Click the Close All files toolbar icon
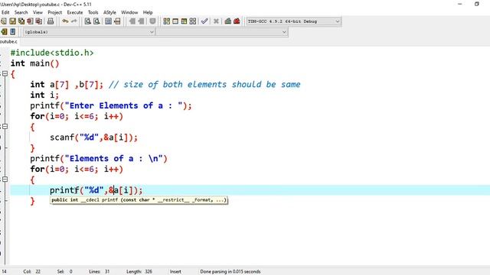This screenshot has width=490, height=275. pos(39,21)
